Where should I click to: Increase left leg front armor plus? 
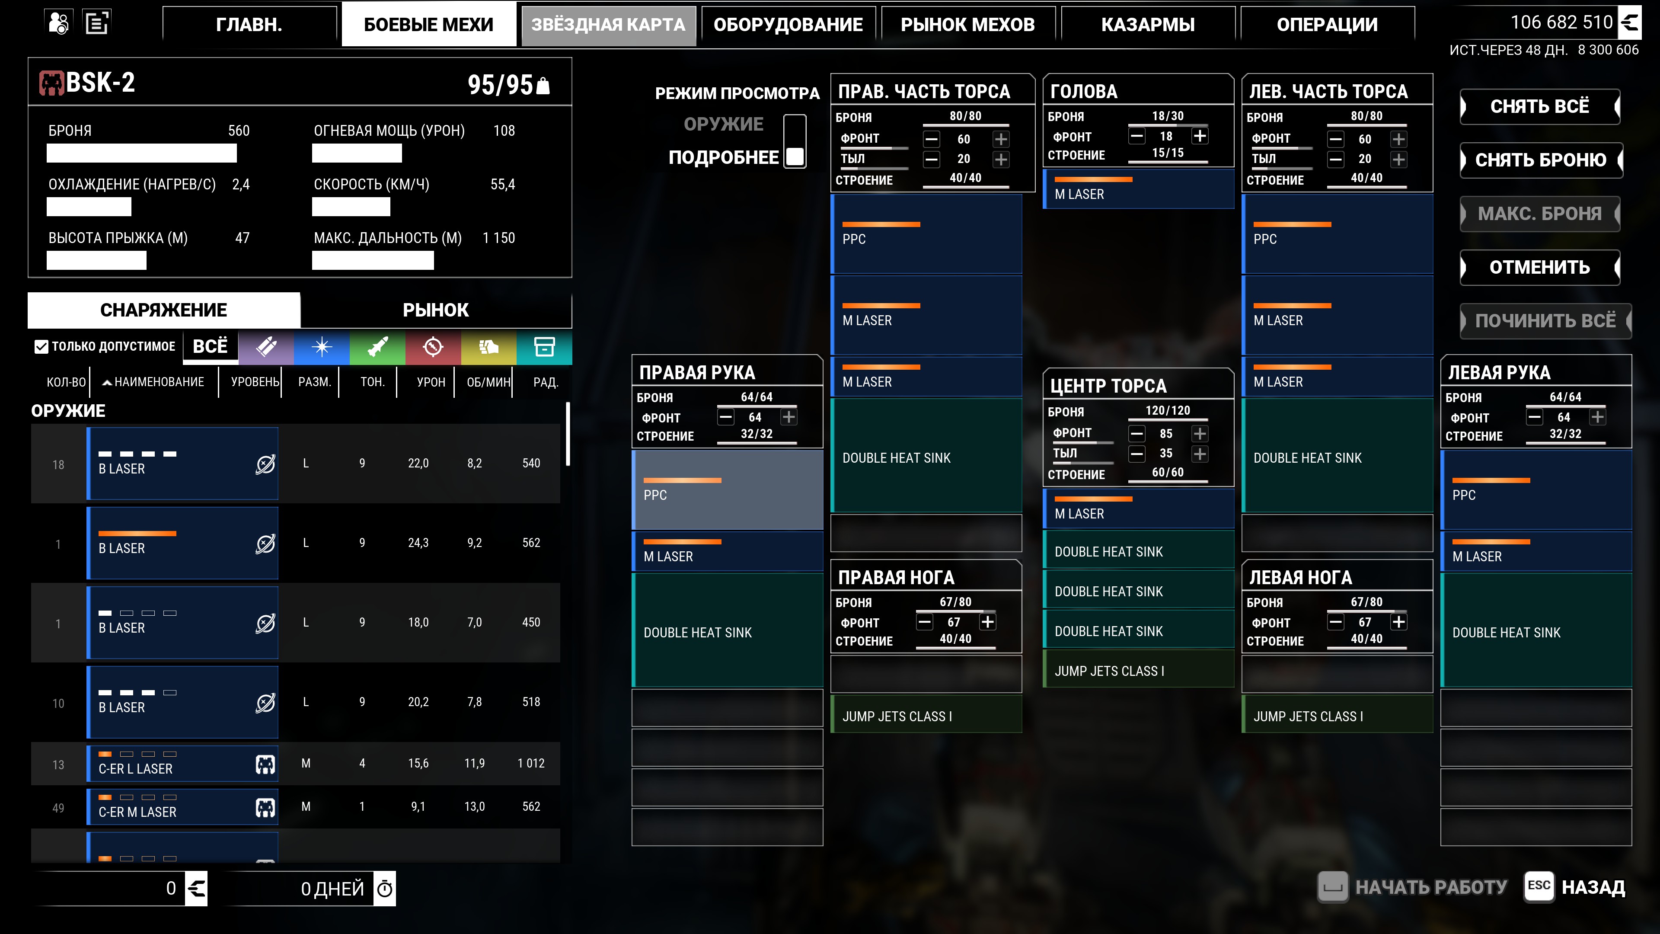(x=1398, y=621)
